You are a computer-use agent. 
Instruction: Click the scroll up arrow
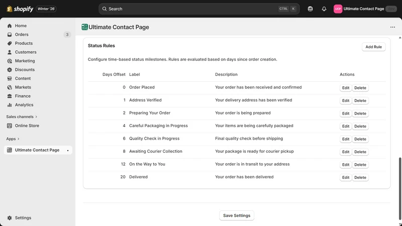tap(400, 38)
